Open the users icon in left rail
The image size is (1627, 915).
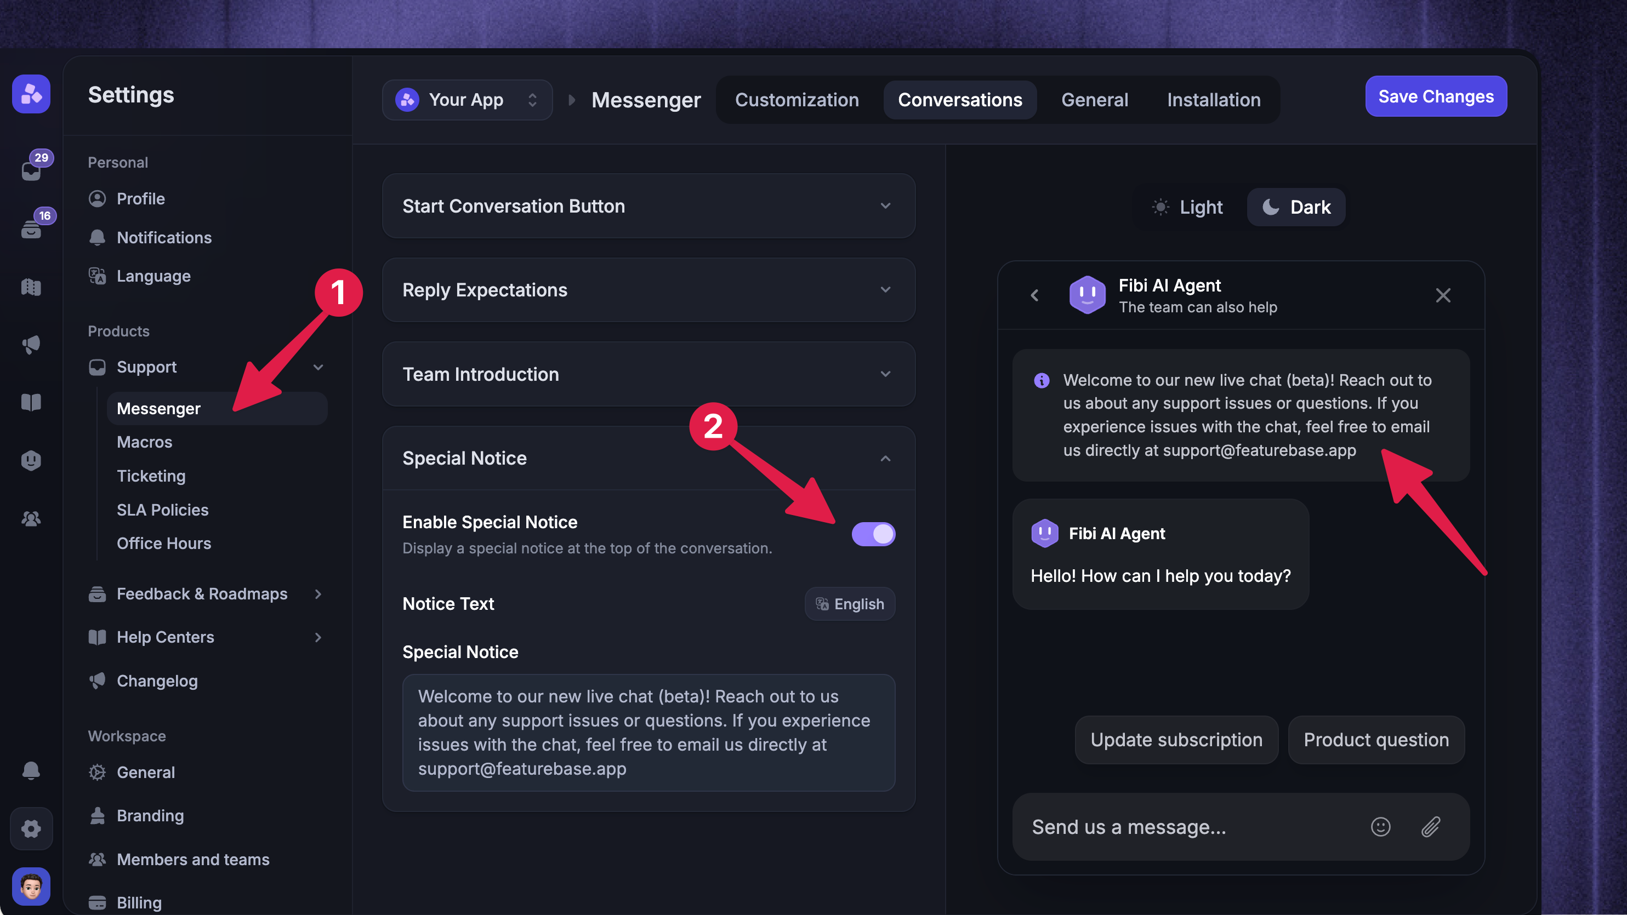click(x=31, y=518)
